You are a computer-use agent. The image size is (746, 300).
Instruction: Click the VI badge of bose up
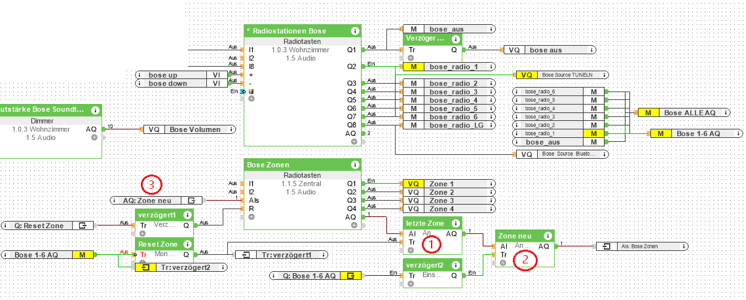(x=216, y=75)
